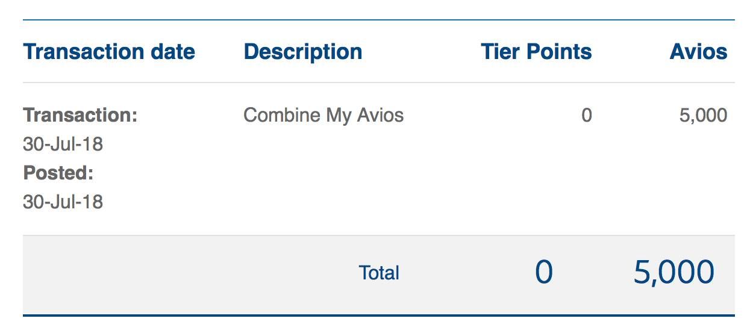Click the bold Transaction: label
753x336 pixels.
(80, 115)
